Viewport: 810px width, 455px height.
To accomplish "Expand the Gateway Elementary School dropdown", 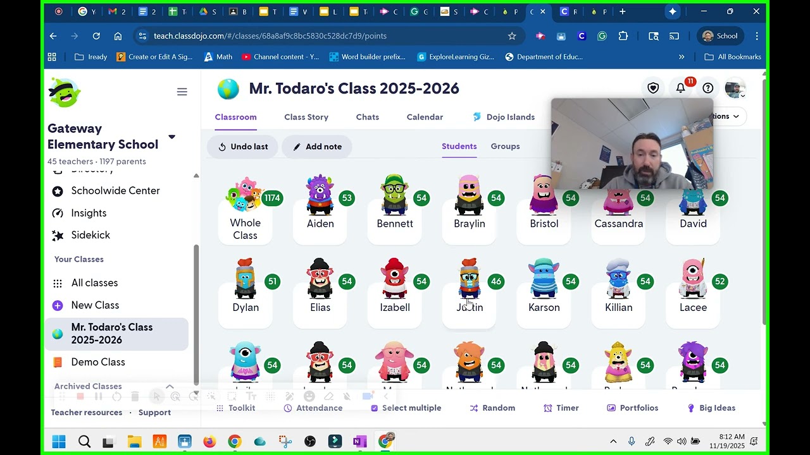I will click(x=171, y=136).
